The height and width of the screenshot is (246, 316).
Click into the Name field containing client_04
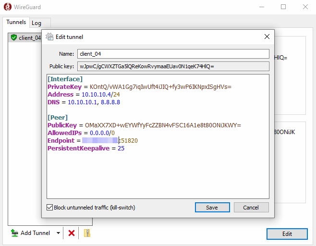[172, 54]
